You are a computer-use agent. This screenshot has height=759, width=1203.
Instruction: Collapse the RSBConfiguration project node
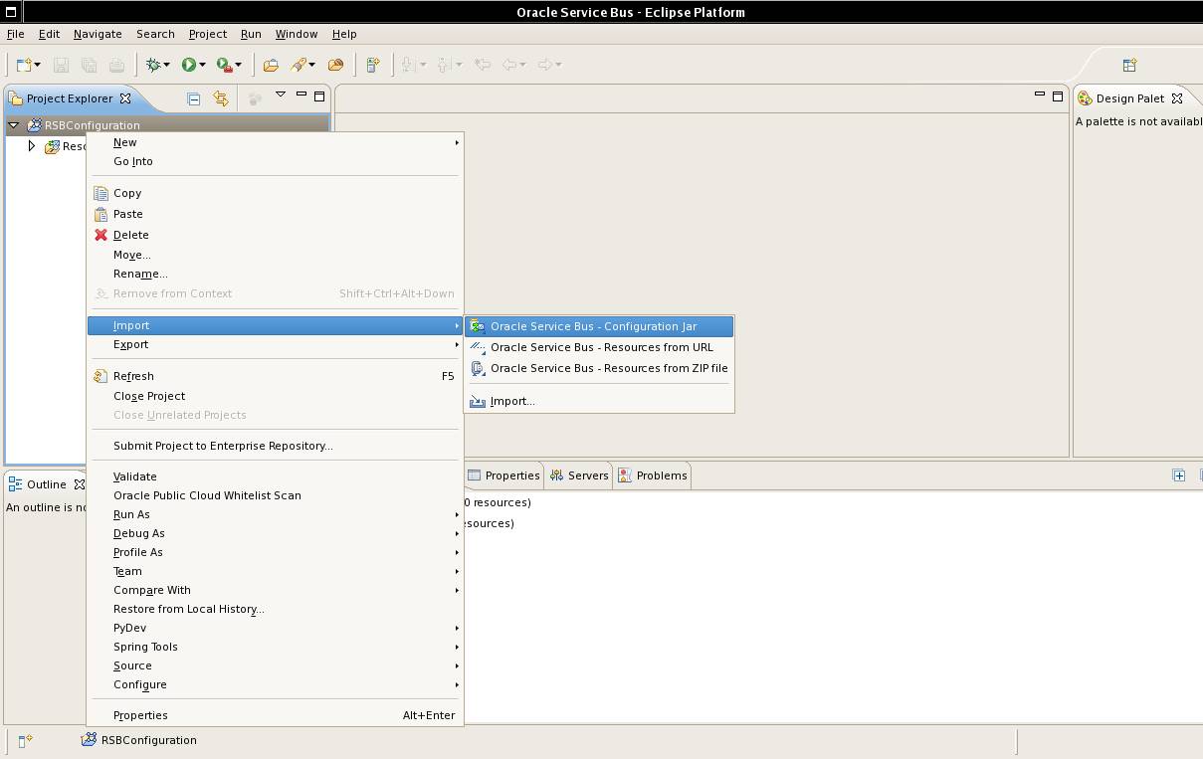[x=14, y=125]
